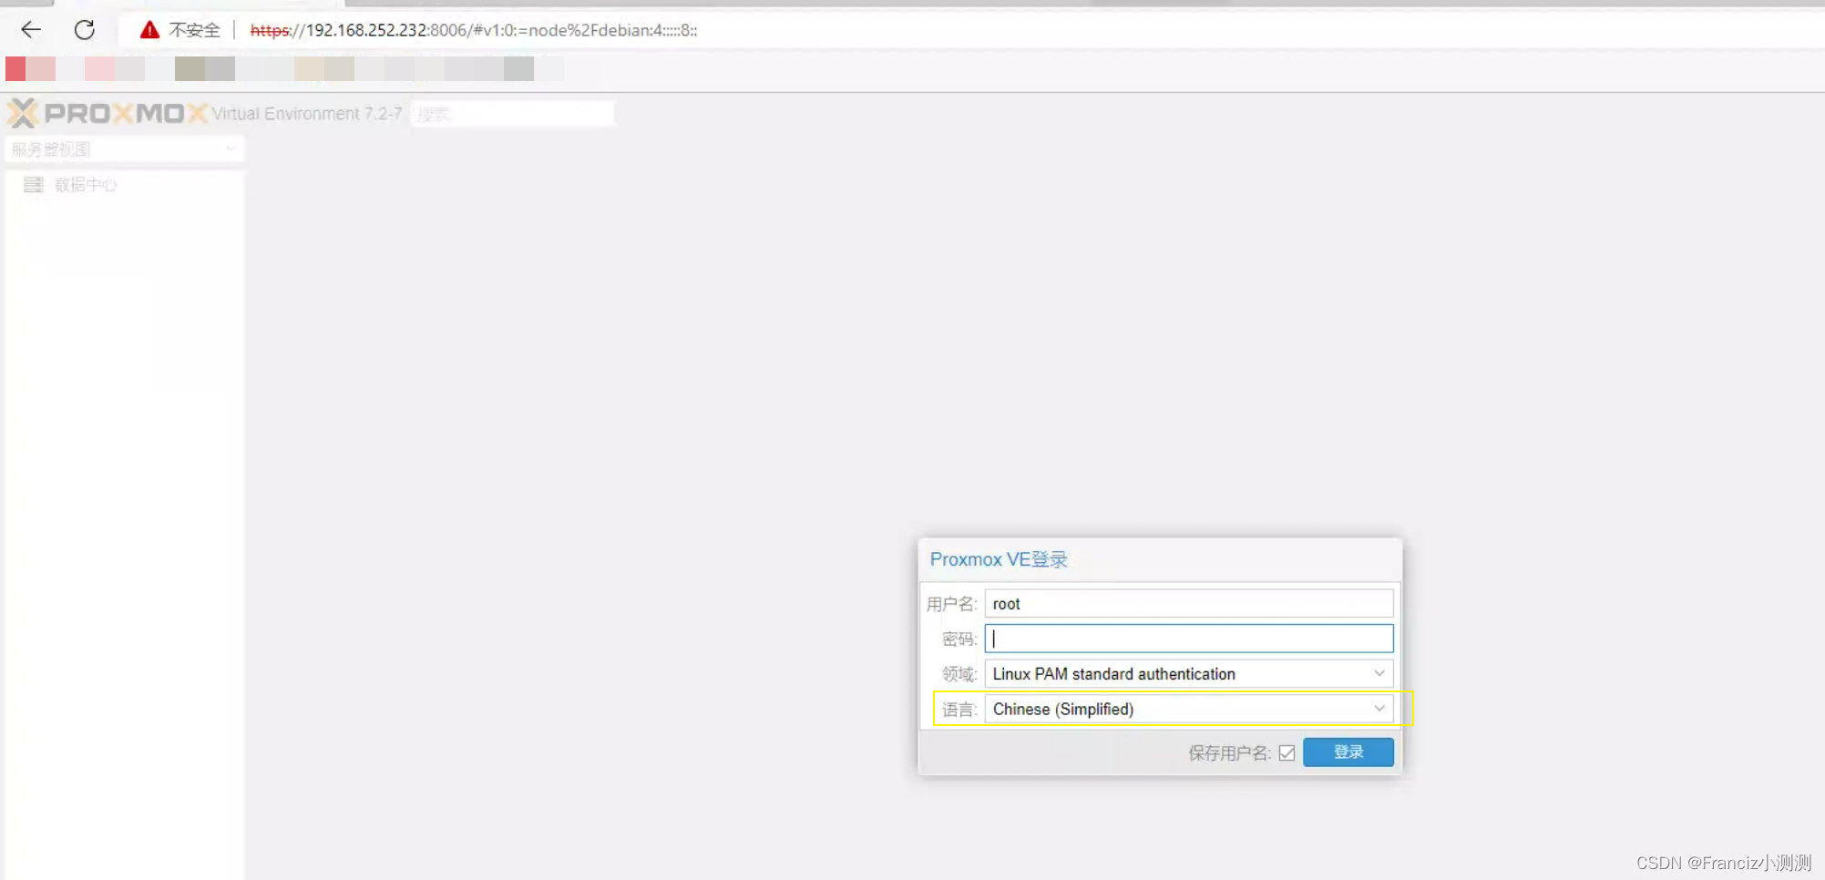Click the red not-secure warning icon
Viewport: 1825px width, 880px height.
(149, 30)
